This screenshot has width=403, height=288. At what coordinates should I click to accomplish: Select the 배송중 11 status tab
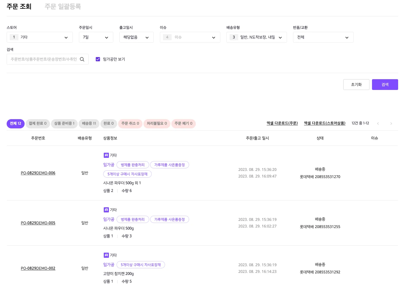[89, 124]
